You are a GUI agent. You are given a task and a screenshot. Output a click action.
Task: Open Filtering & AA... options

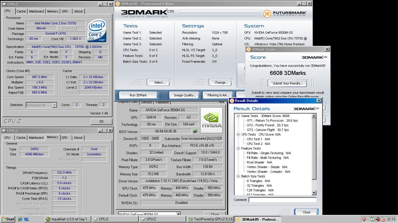218,95
